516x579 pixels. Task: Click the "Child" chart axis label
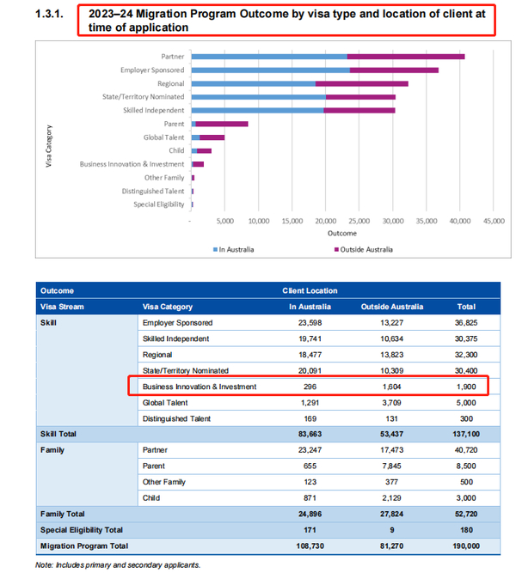pos(176,150)
